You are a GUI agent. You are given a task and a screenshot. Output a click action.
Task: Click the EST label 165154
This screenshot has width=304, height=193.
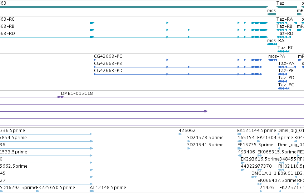[x=246, y=138]
